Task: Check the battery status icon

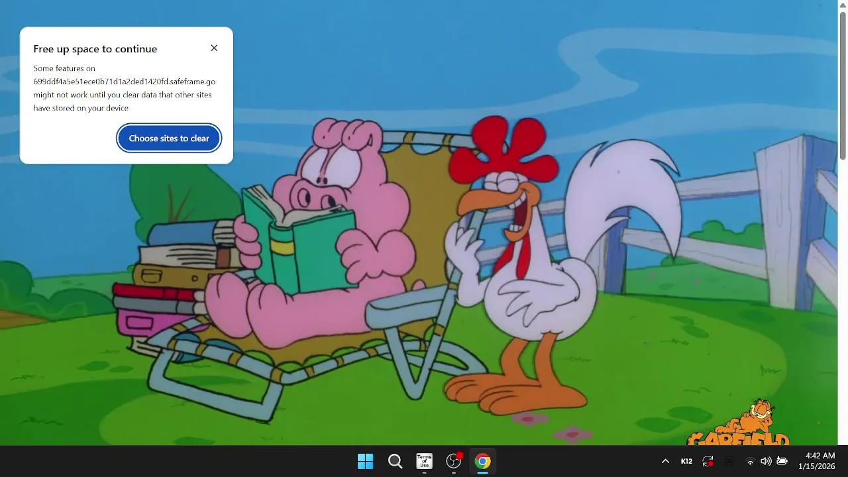Action: 782,461
